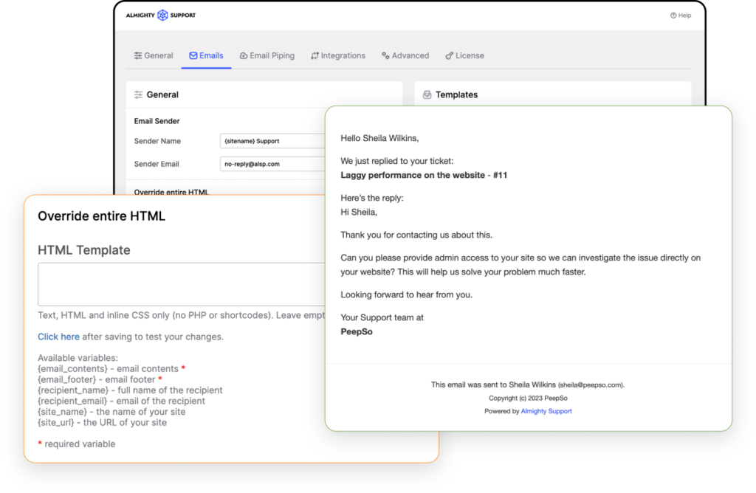Click the bold 'PeepSo' signature text
This screenshot has height=493, width=756.
pos(357,331)
